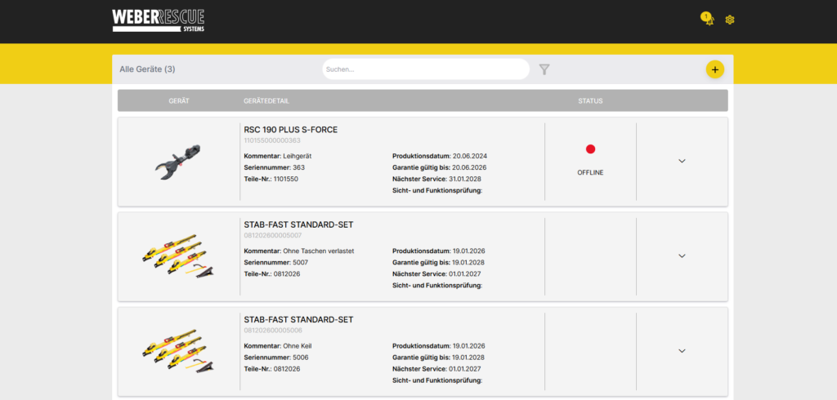Click the Status column header
Screen dimensions: 837x400
coord(590,100)
